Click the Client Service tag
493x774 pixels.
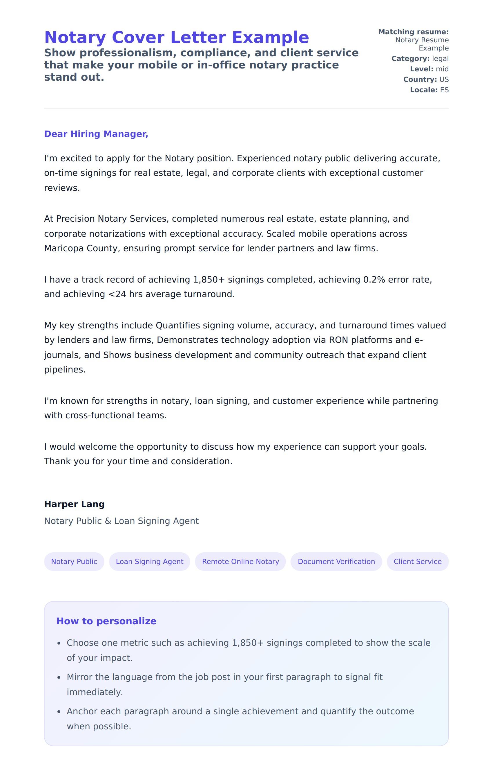pos(418,562)
